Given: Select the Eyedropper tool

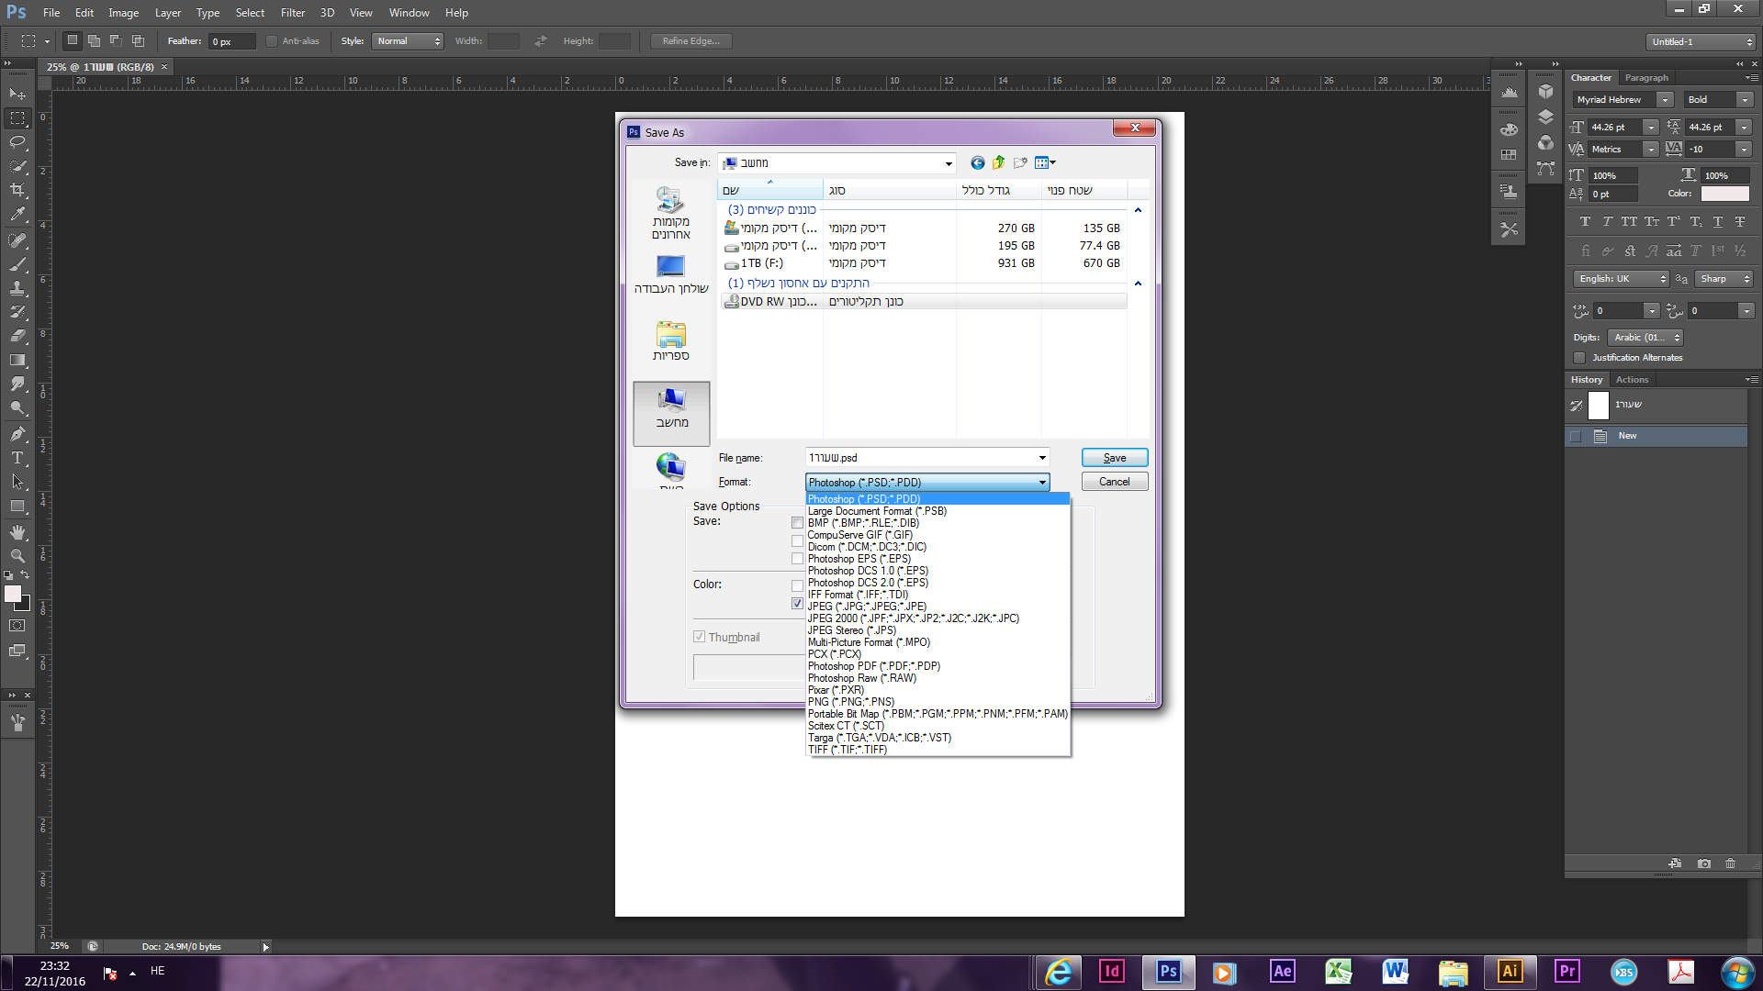Looking at the screenshot, I should 17,214.
